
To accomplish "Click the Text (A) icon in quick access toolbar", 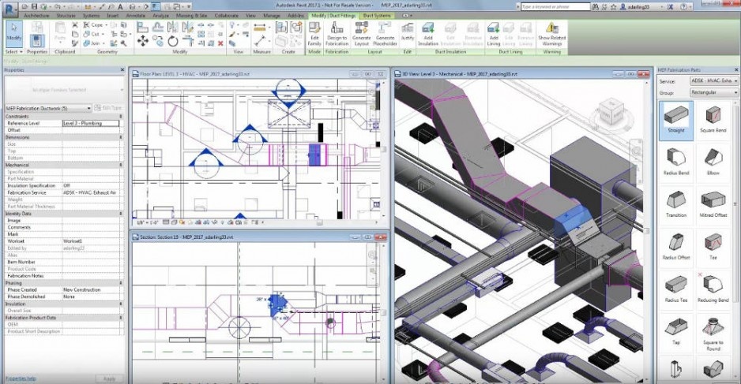I will coord(121,7).
